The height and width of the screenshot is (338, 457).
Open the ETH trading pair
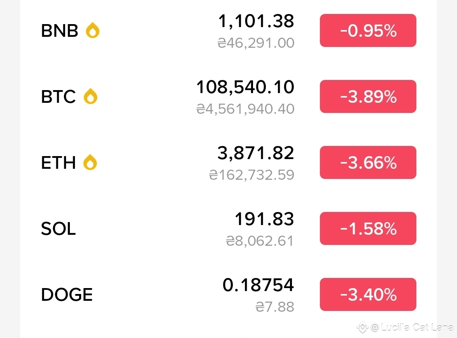[58, 162]
